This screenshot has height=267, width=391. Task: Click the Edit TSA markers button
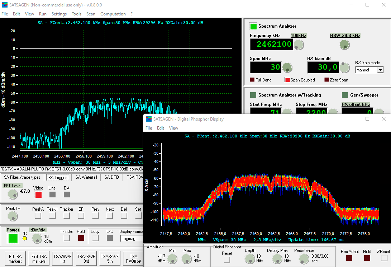point(39,259)
